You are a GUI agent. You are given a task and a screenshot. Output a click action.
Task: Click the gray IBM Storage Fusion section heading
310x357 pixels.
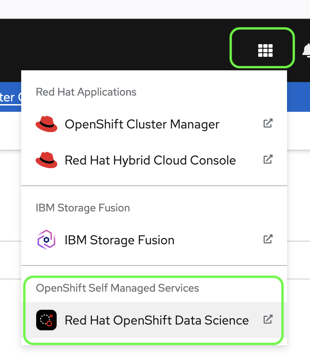coord(83,208)
